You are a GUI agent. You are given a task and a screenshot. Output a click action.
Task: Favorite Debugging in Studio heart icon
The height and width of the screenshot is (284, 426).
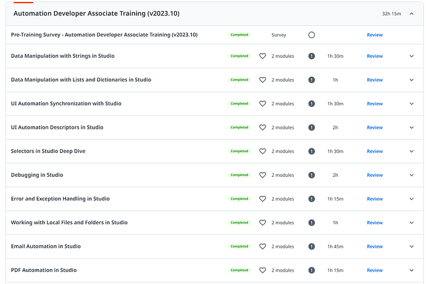[262, 175]
